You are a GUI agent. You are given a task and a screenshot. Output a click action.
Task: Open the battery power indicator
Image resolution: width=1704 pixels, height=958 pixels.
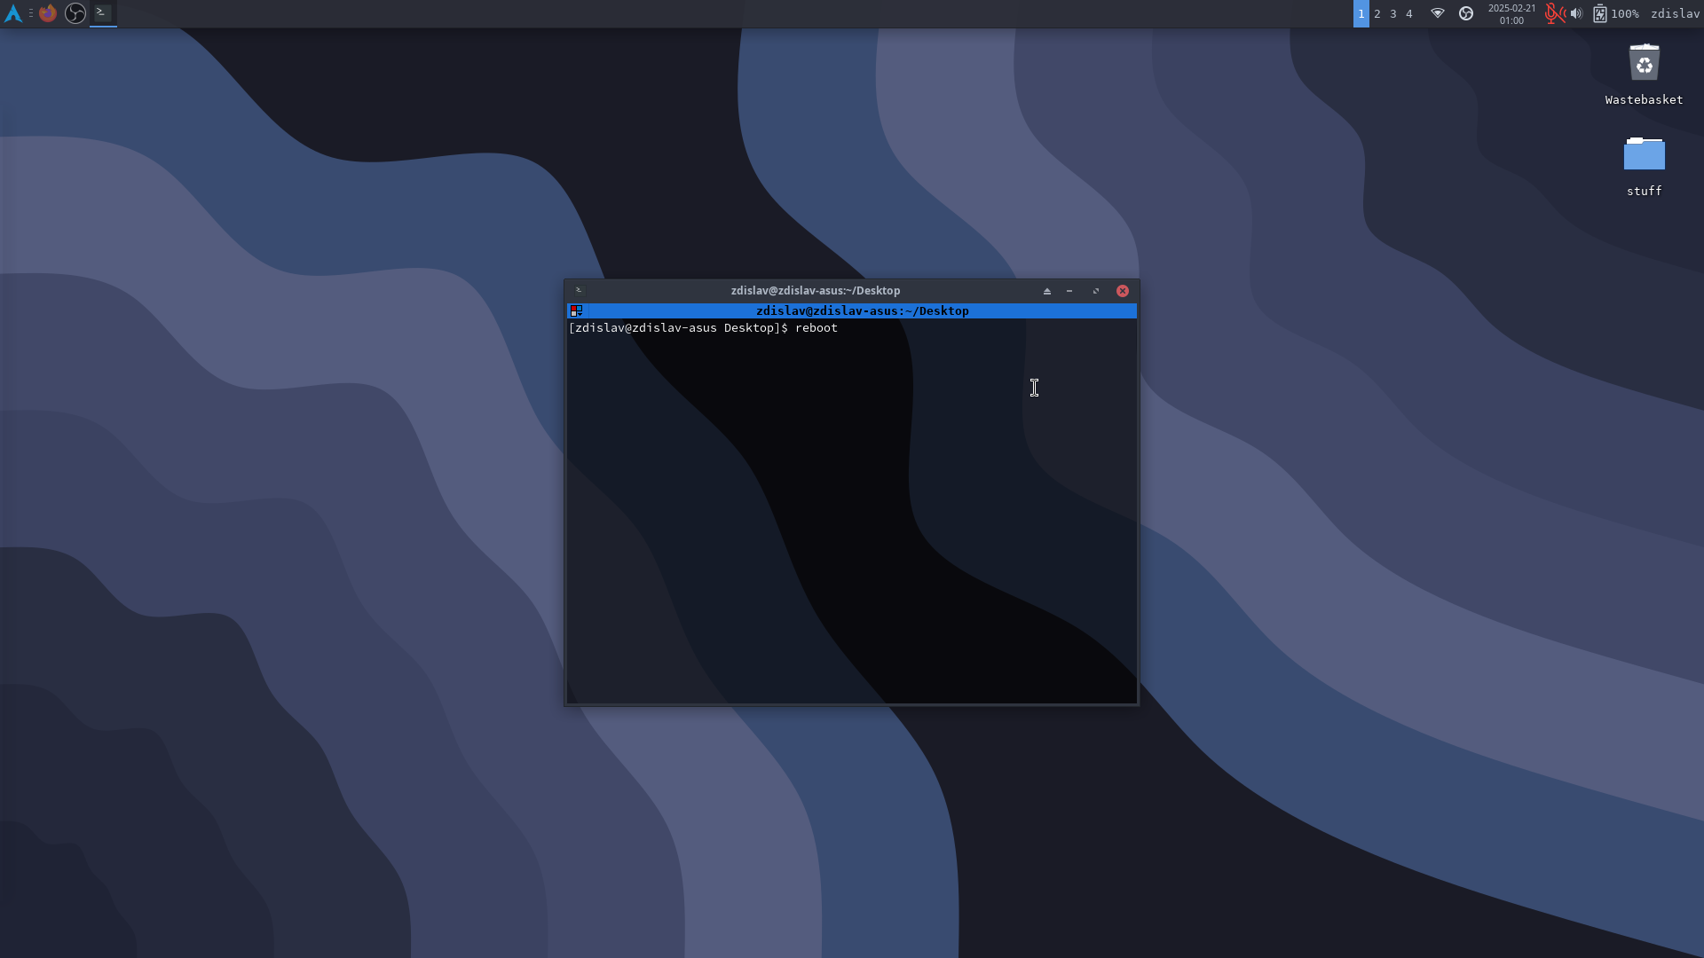point(1599,13)
